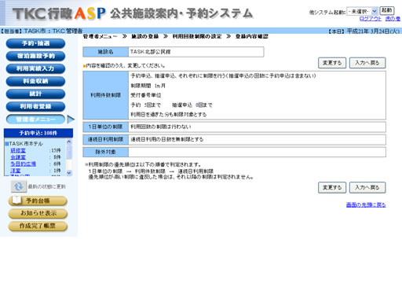402x302 pixels.
Task: Open the 会議室 reservation link
Action: pyautogui.click(x=18, y=157)
